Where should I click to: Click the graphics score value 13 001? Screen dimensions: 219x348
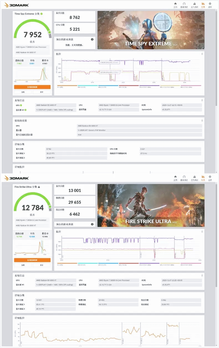coord(75,190)
